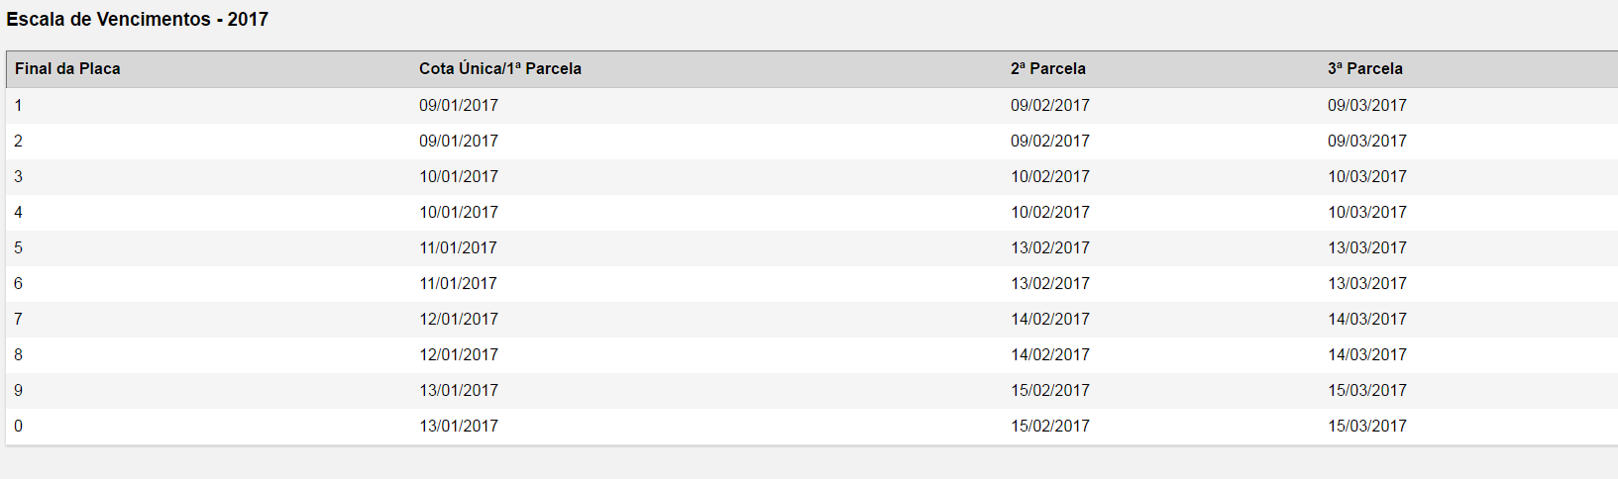Click 14/02/2017 in plate 8 row
The image size is (1618, 479).
(x=1050, y=355)
